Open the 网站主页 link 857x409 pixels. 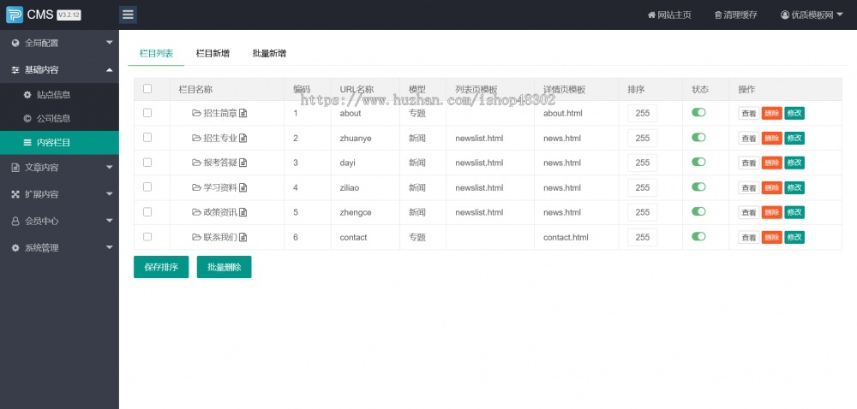[x=669, y=15]
